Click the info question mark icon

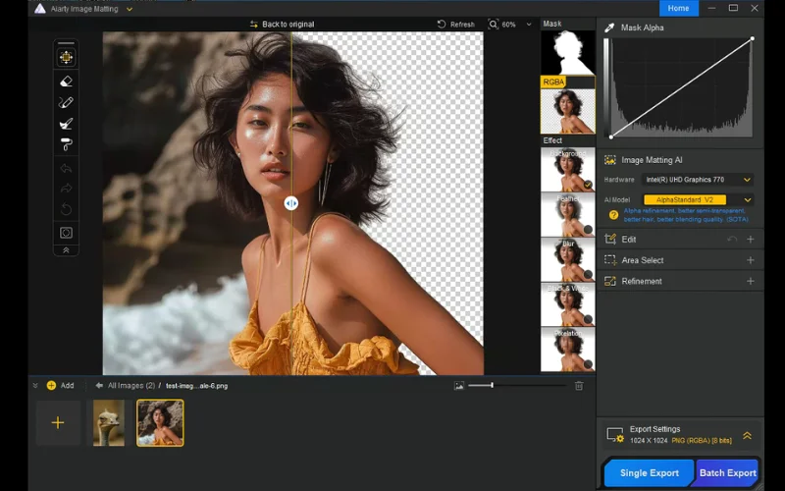click(x=613, y=214)
